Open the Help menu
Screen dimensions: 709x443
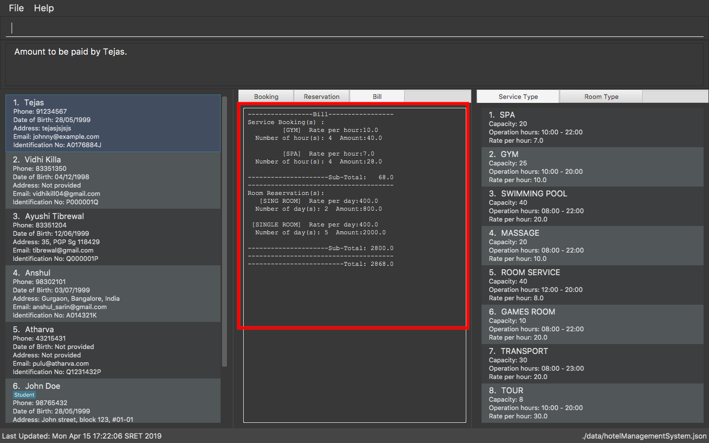click(44, 8)
